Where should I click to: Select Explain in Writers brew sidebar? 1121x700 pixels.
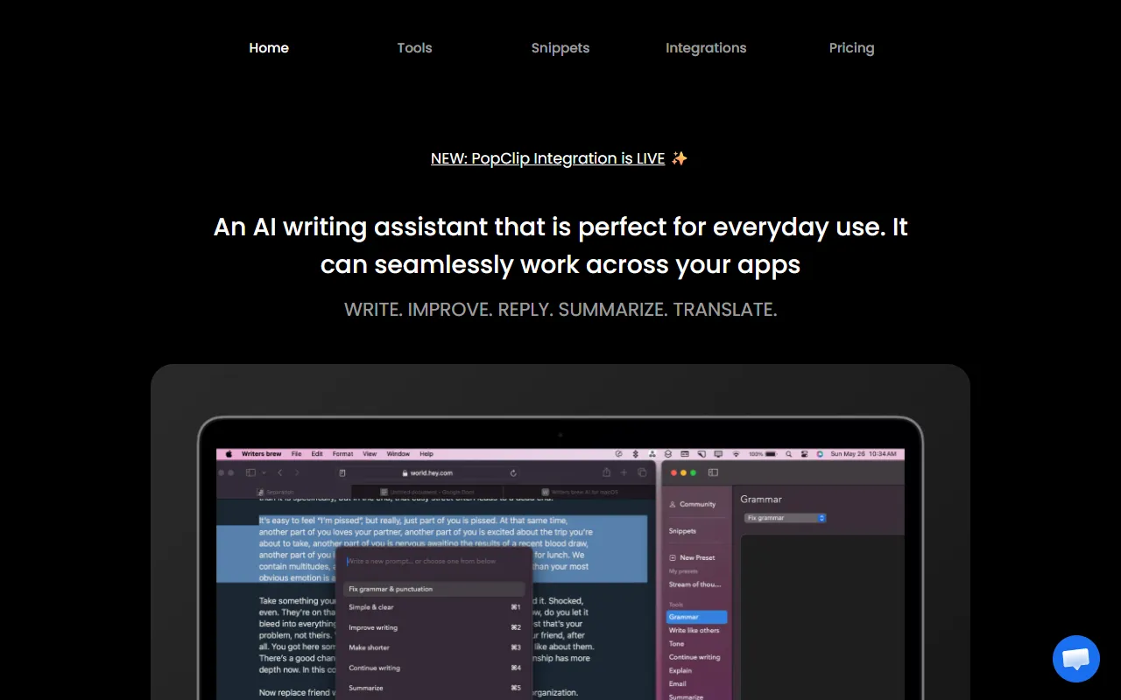[x=680, y=670]
